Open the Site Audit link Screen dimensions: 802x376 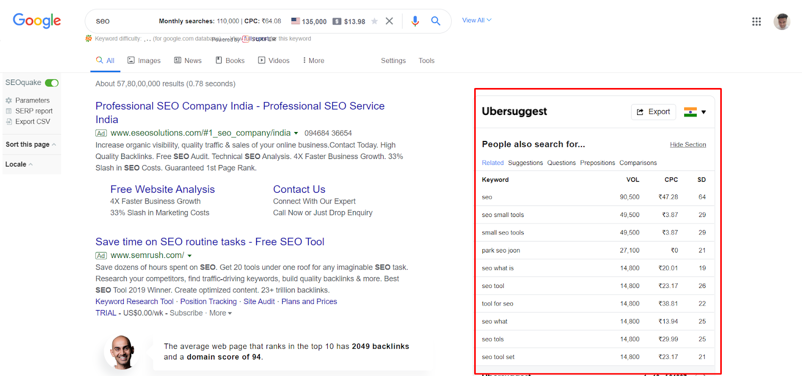[259, 302]
